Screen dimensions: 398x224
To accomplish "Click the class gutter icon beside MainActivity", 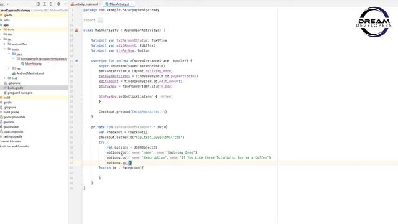I will point(76,30).
